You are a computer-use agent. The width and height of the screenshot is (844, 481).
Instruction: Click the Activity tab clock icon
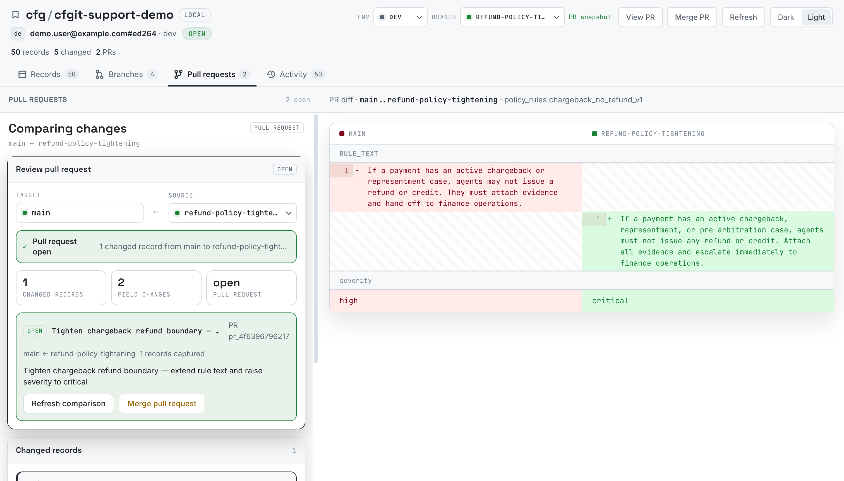point(271,74)
